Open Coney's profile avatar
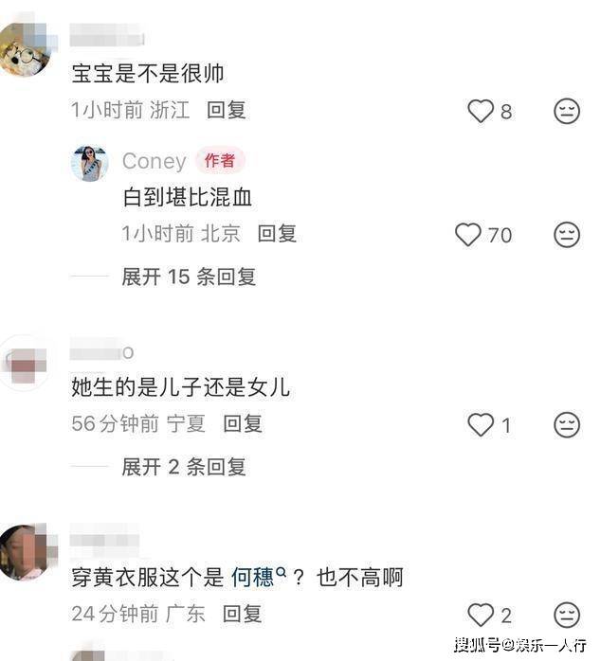Image resolution: width=600 pixels, height=661 pixels. [x=89, y=164]
